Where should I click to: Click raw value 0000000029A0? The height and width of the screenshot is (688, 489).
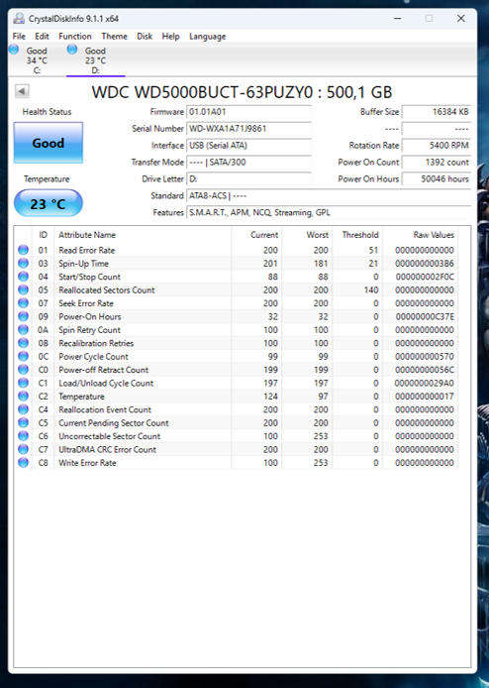[x=425, y=383]
